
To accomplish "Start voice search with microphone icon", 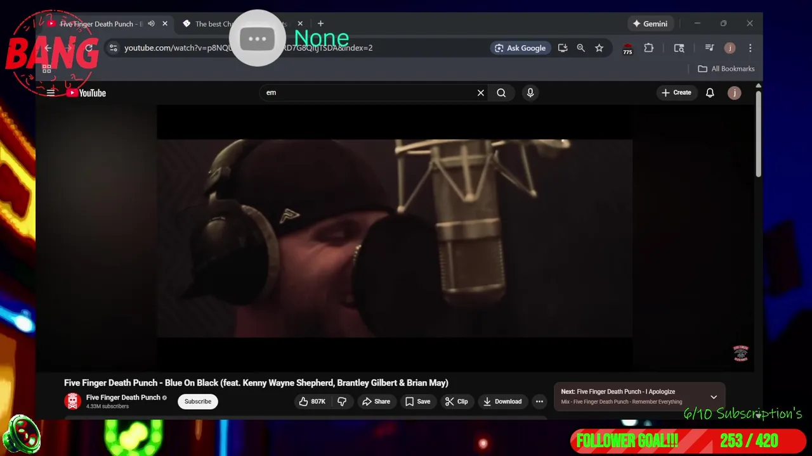I will 530,92.
